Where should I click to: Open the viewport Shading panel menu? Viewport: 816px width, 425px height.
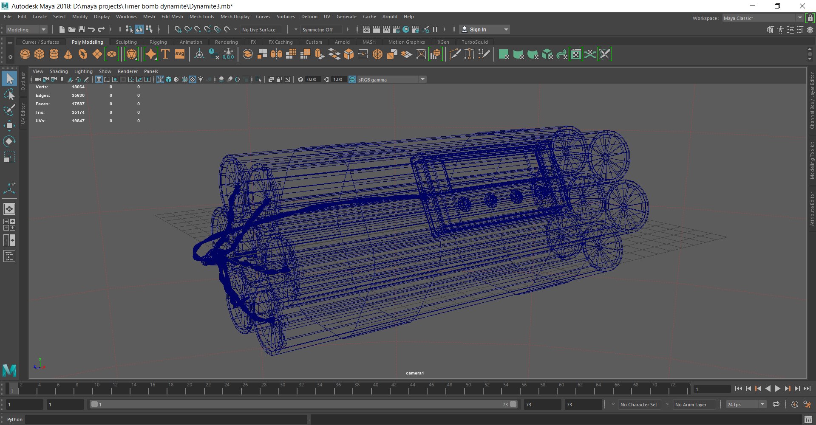59,71
